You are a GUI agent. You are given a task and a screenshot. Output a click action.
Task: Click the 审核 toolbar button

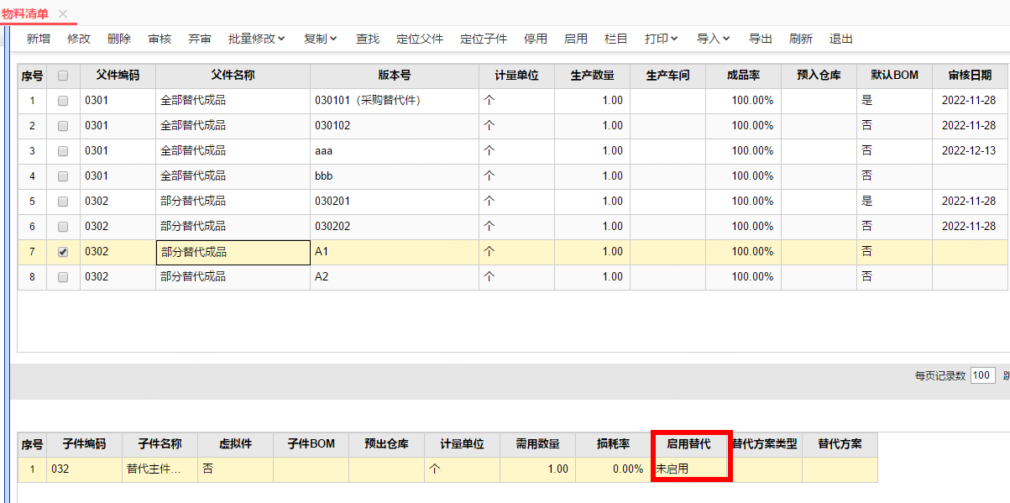click(160, 39)
